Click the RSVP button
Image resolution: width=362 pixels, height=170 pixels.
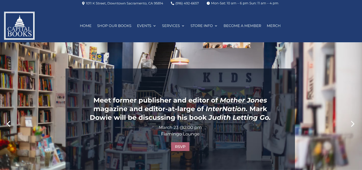(180, 147)
